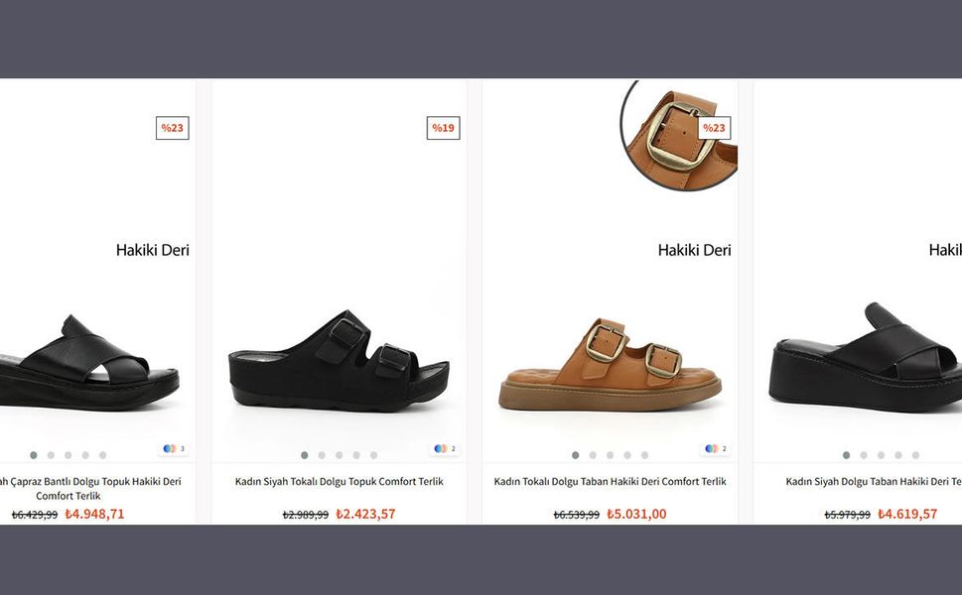Open color variants icon on black buckle slipper
Screen dimensions: 962x595
pos(445,448)
